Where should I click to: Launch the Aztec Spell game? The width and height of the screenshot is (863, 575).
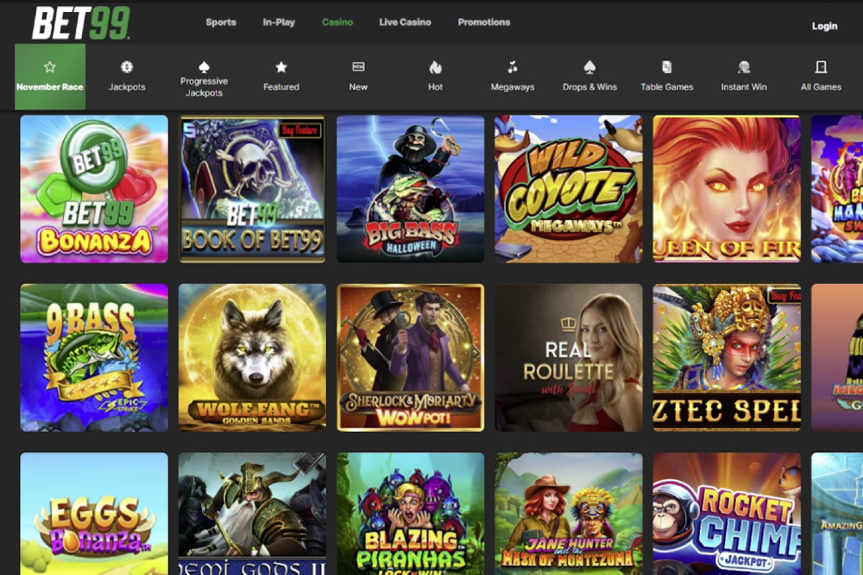coord(727,357)
